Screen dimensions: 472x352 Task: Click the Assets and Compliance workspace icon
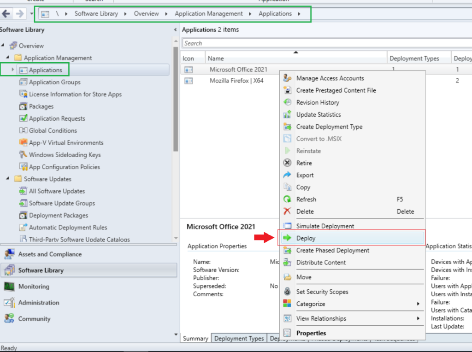(9, 254)
